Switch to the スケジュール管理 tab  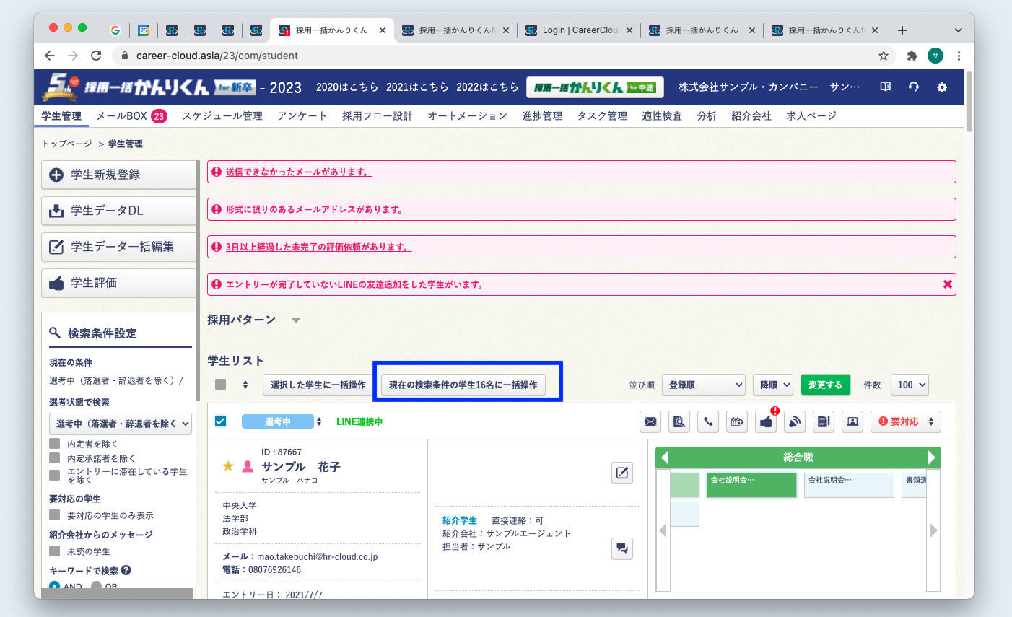222,115
